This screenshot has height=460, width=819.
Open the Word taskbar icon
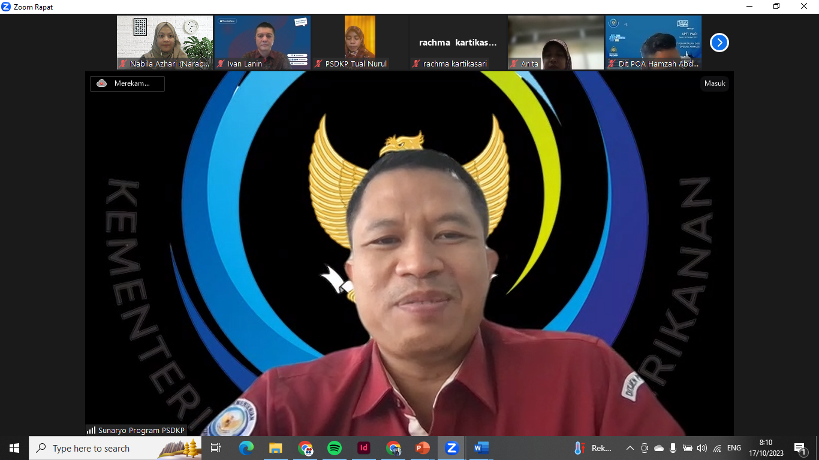[481, 448]
